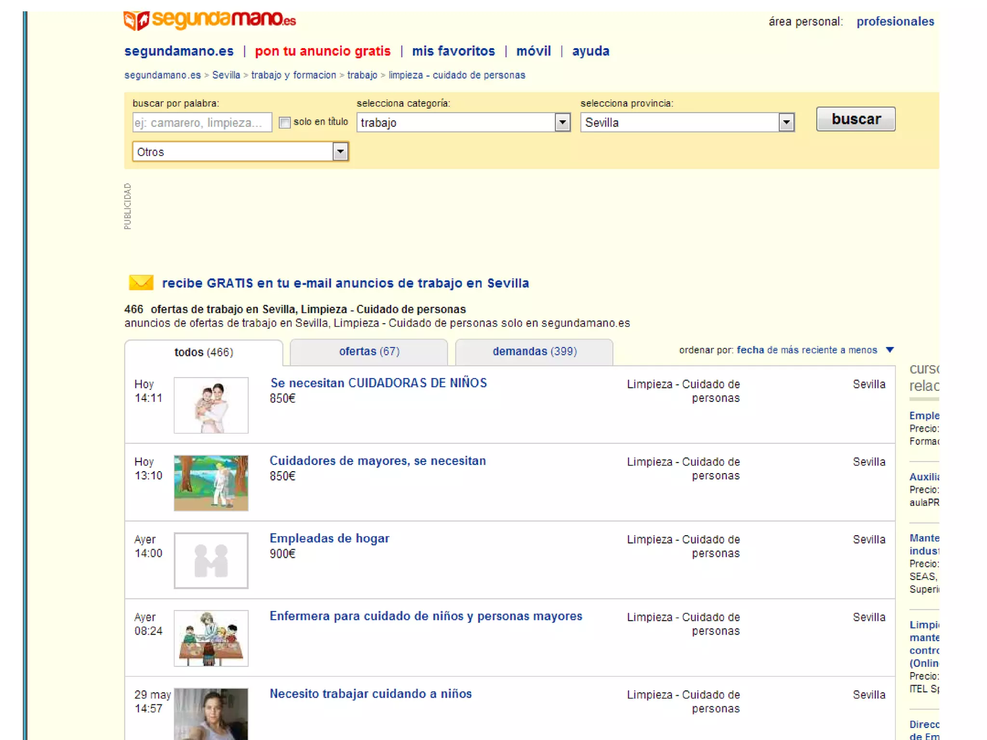
Task: Click the yellow envelope email icon
Action: (141, 283)
